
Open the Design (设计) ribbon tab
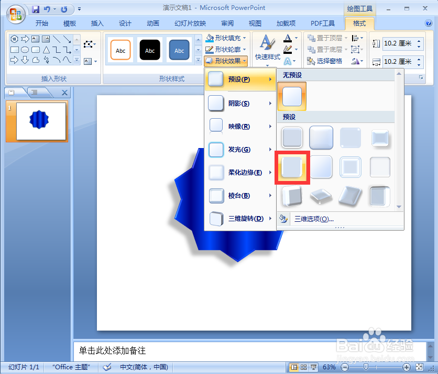click(125, 23)
